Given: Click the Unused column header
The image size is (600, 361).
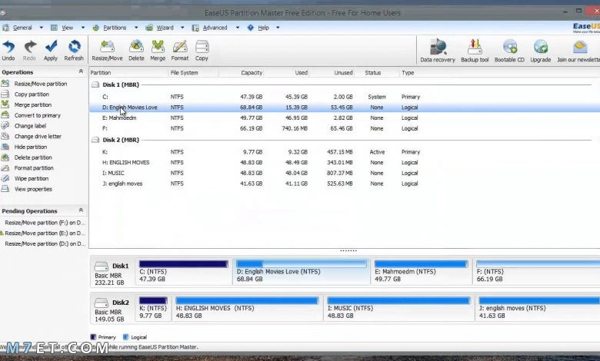Looking at the screenshot, I should point(332,72).
